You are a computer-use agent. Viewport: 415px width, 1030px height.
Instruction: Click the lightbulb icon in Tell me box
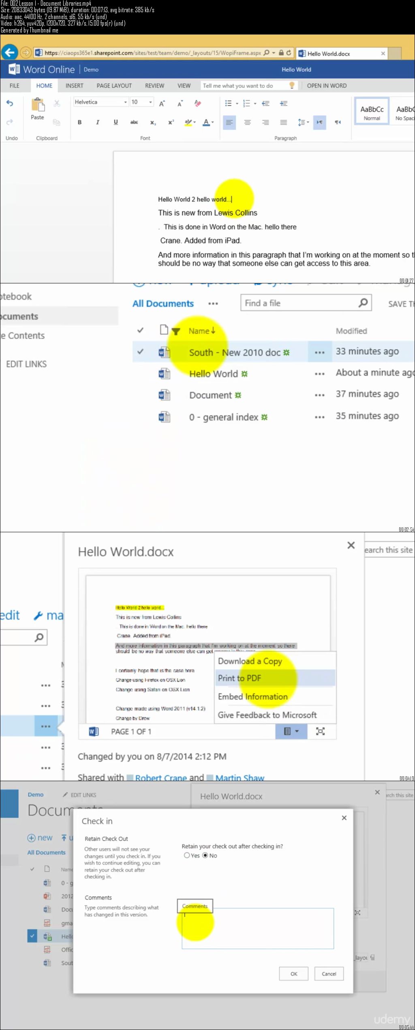pos(291,85)
